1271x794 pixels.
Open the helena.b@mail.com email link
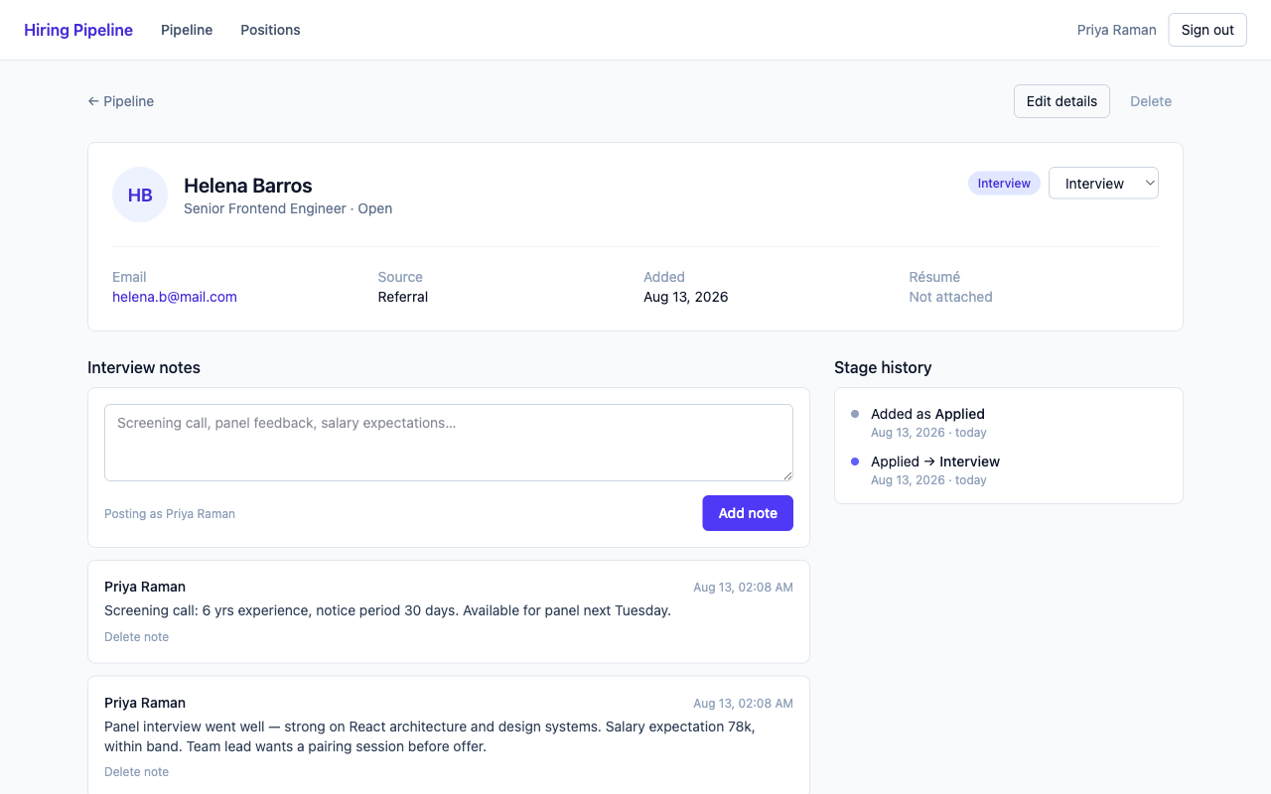(175, 297)
